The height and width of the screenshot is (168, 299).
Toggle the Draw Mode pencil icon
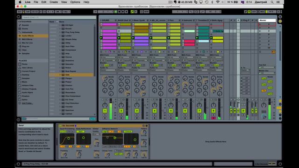(x=246, y=12)
